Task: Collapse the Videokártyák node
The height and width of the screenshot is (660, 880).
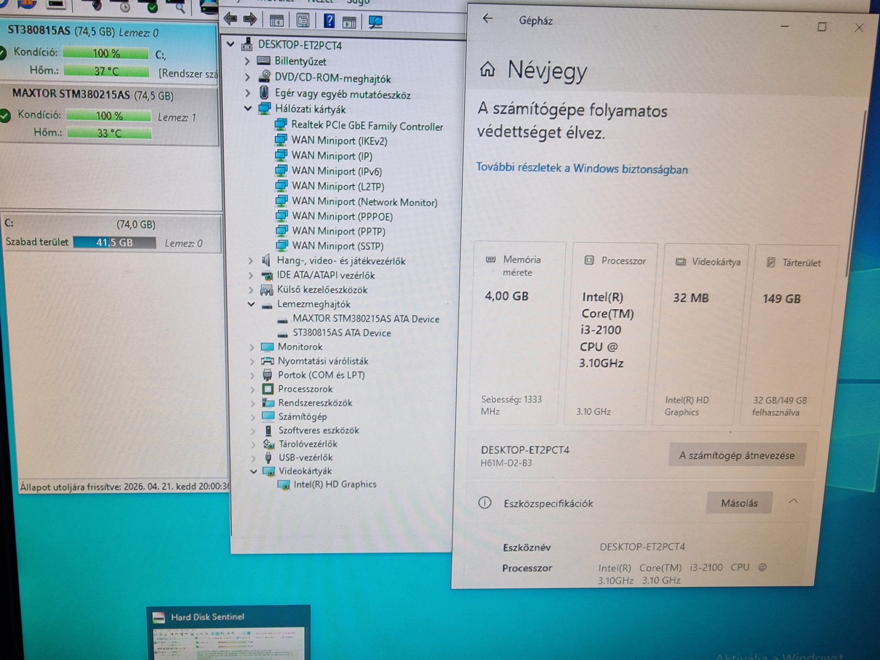Action: 254,471
